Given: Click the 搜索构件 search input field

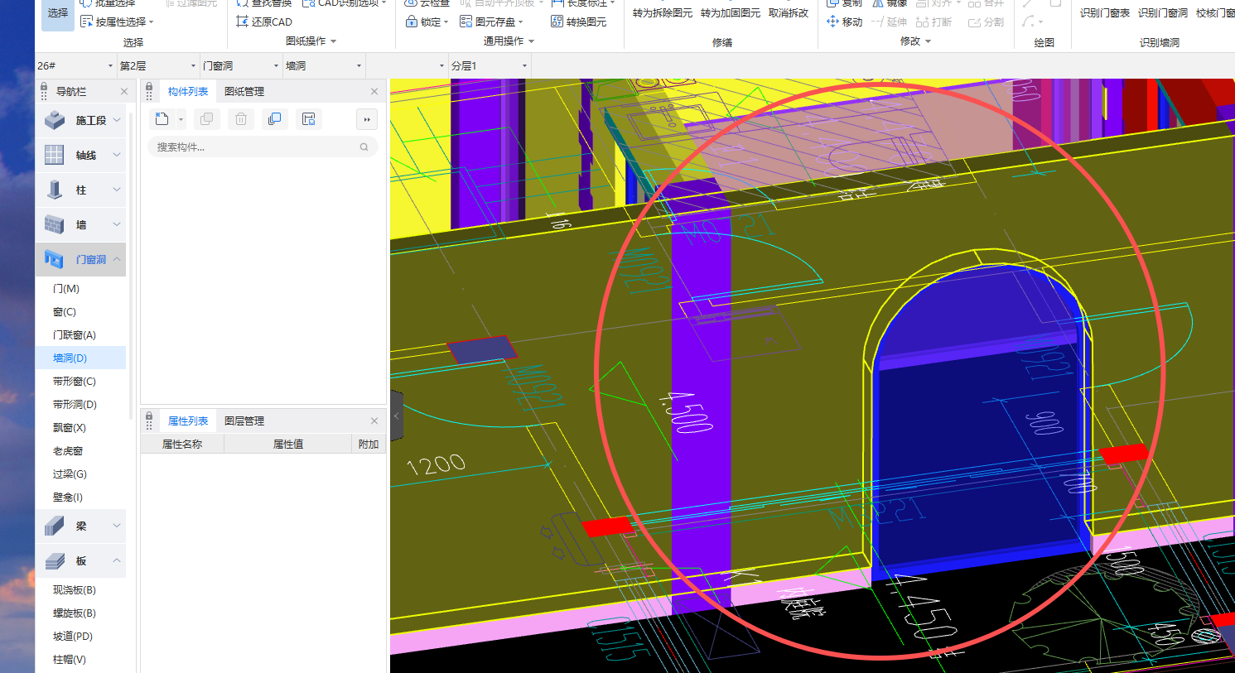Looking at the screenshot, I should point(253,147).
